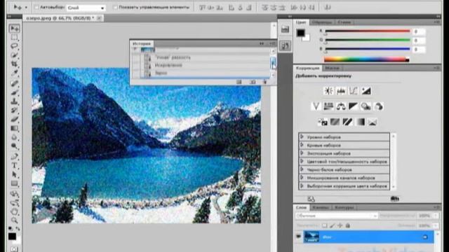Select the Crop tool

click(x=14, y=64)
